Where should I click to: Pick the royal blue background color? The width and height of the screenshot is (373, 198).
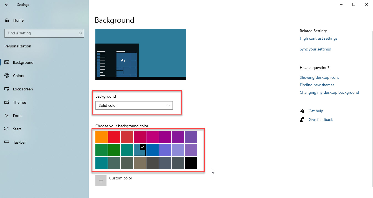pyautogui.click(x=153, y=150)
